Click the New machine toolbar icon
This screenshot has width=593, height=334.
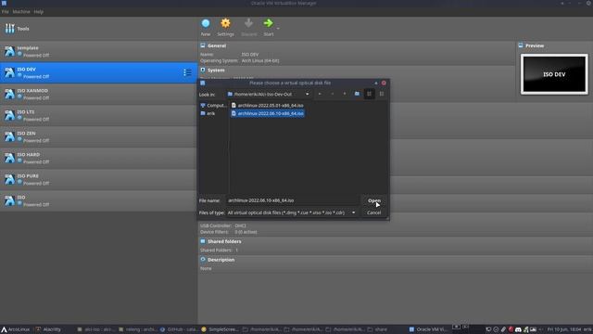[206, 23]
